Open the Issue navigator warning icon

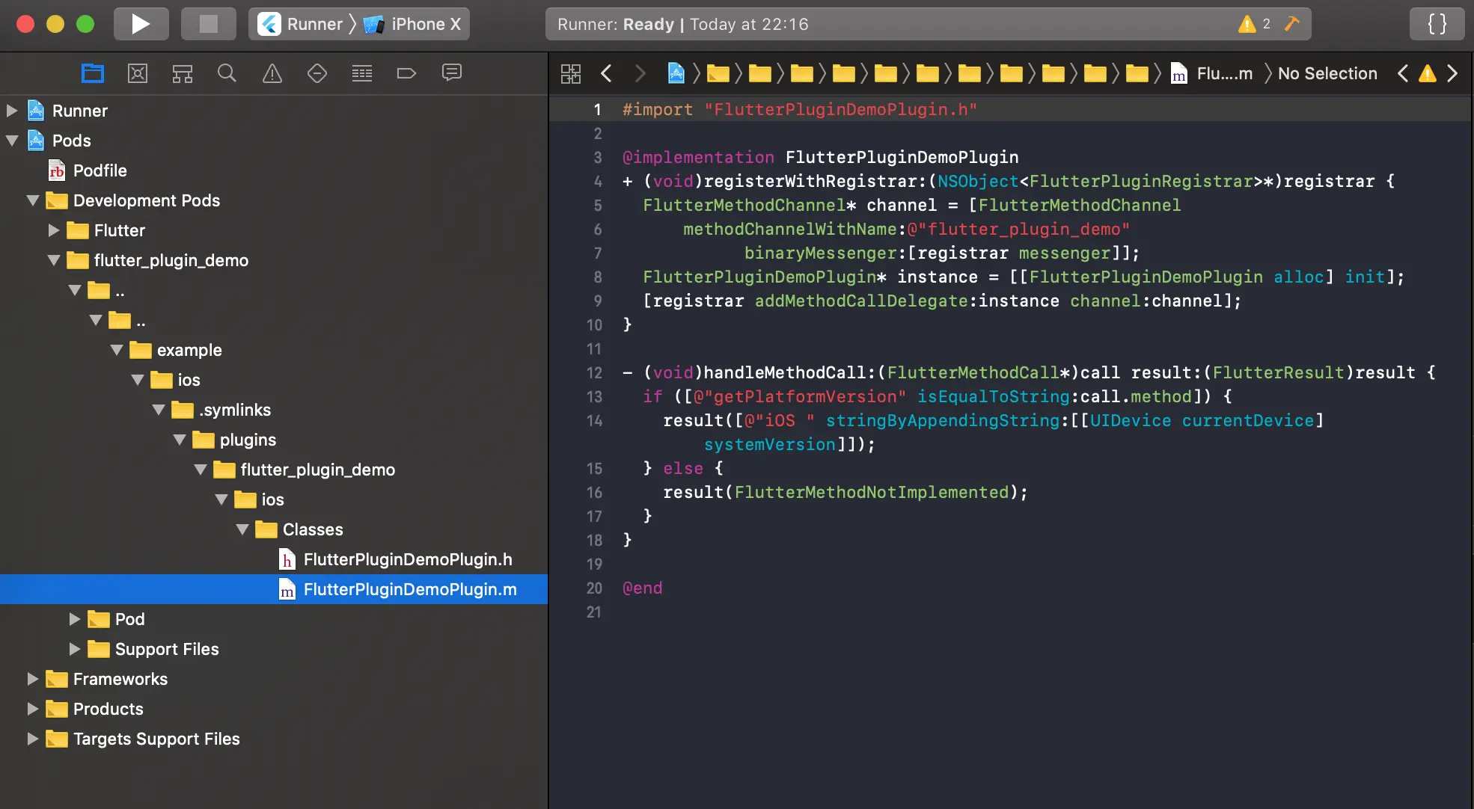click(272, 73)
